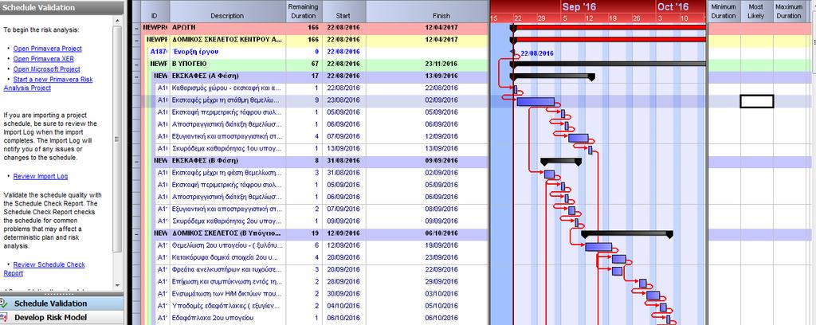Click ID cell A187 of Ένορξη έργου
The image size is (816, 325).
pos(159,52)
